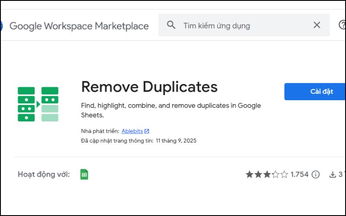Open the Ablebits developer link
The width and height of the screenshot is (346, 216).
[x=132, y=131]
